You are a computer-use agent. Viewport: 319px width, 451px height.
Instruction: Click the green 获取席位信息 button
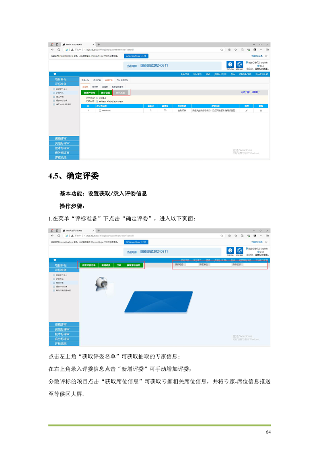point(134,265)
